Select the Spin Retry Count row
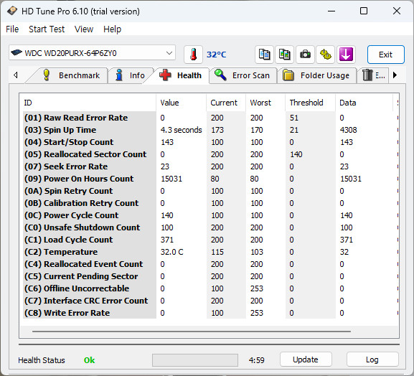This screenshot has width=414, height=376. [210, 191]
